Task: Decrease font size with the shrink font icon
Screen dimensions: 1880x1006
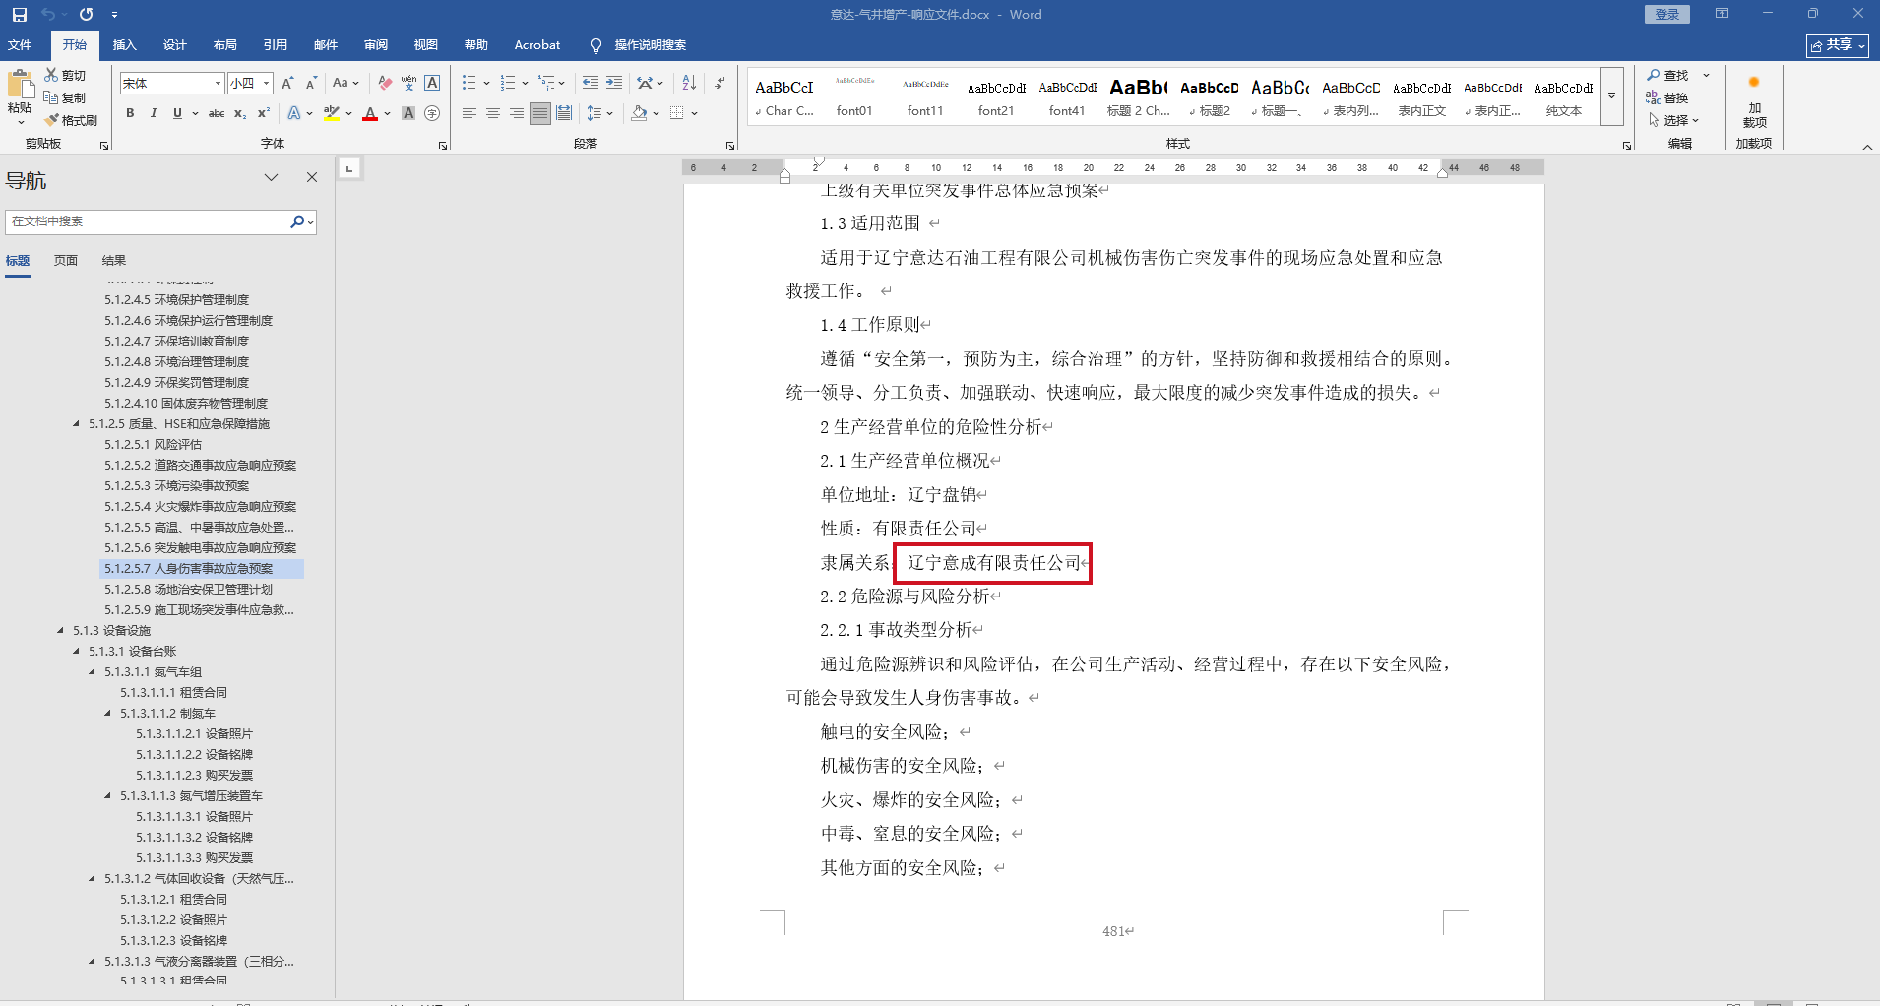Action: [311, 84]
